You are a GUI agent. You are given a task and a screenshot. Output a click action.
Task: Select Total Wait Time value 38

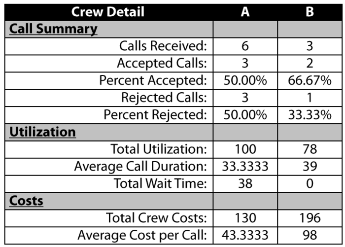click(245, 183)
